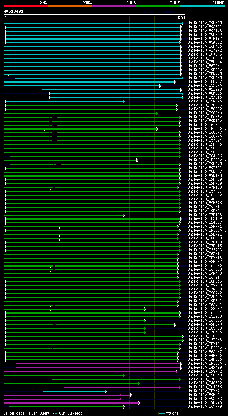This screenshot has width=228, height=416.
Task: Select hit label UniRef100_Q6YWP9
Action: click(x=204, y=406)
